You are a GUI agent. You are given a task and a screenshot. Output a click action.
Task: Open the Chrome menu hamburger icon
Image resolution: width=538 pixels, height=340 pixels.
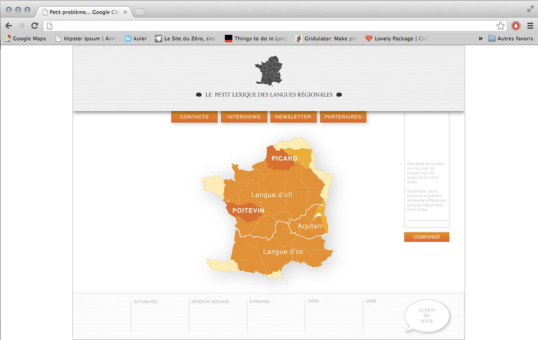click(530, 26)
